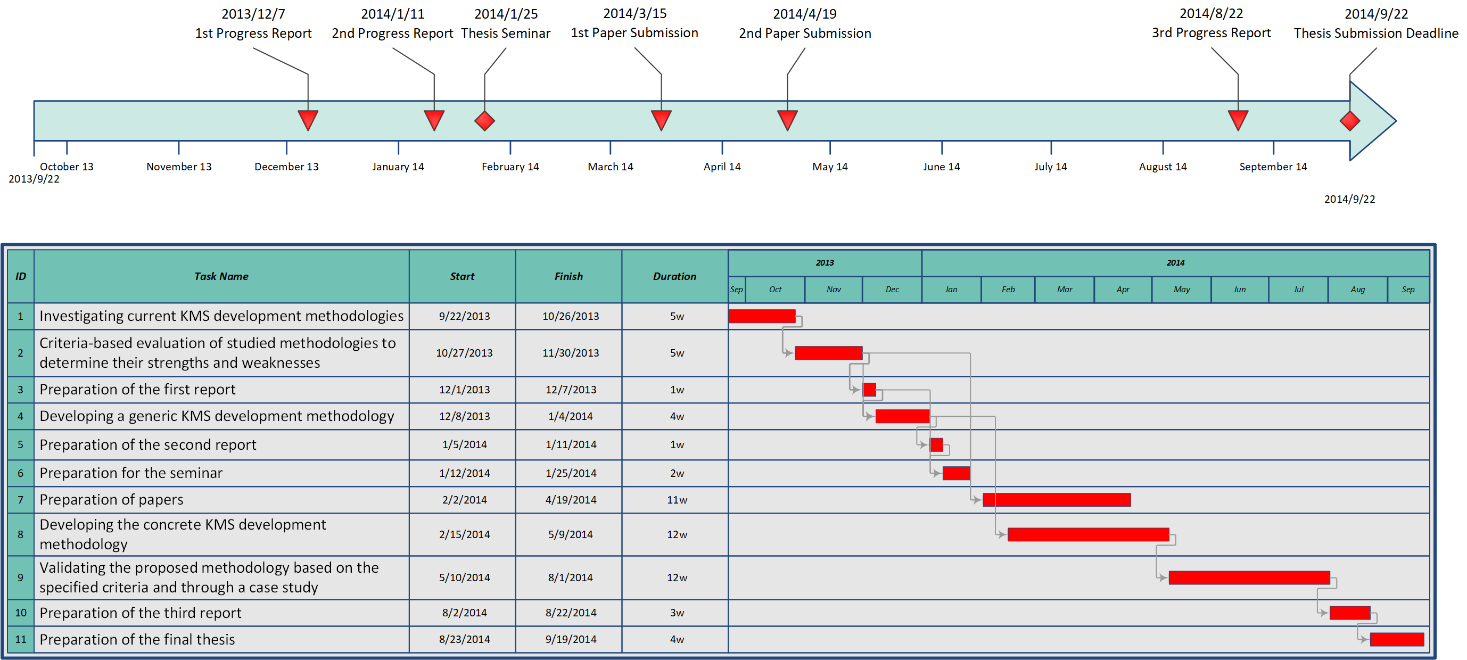Click the 1st Progress Report triangle marker
The image size is (1467, 660).
pos(308,119)
